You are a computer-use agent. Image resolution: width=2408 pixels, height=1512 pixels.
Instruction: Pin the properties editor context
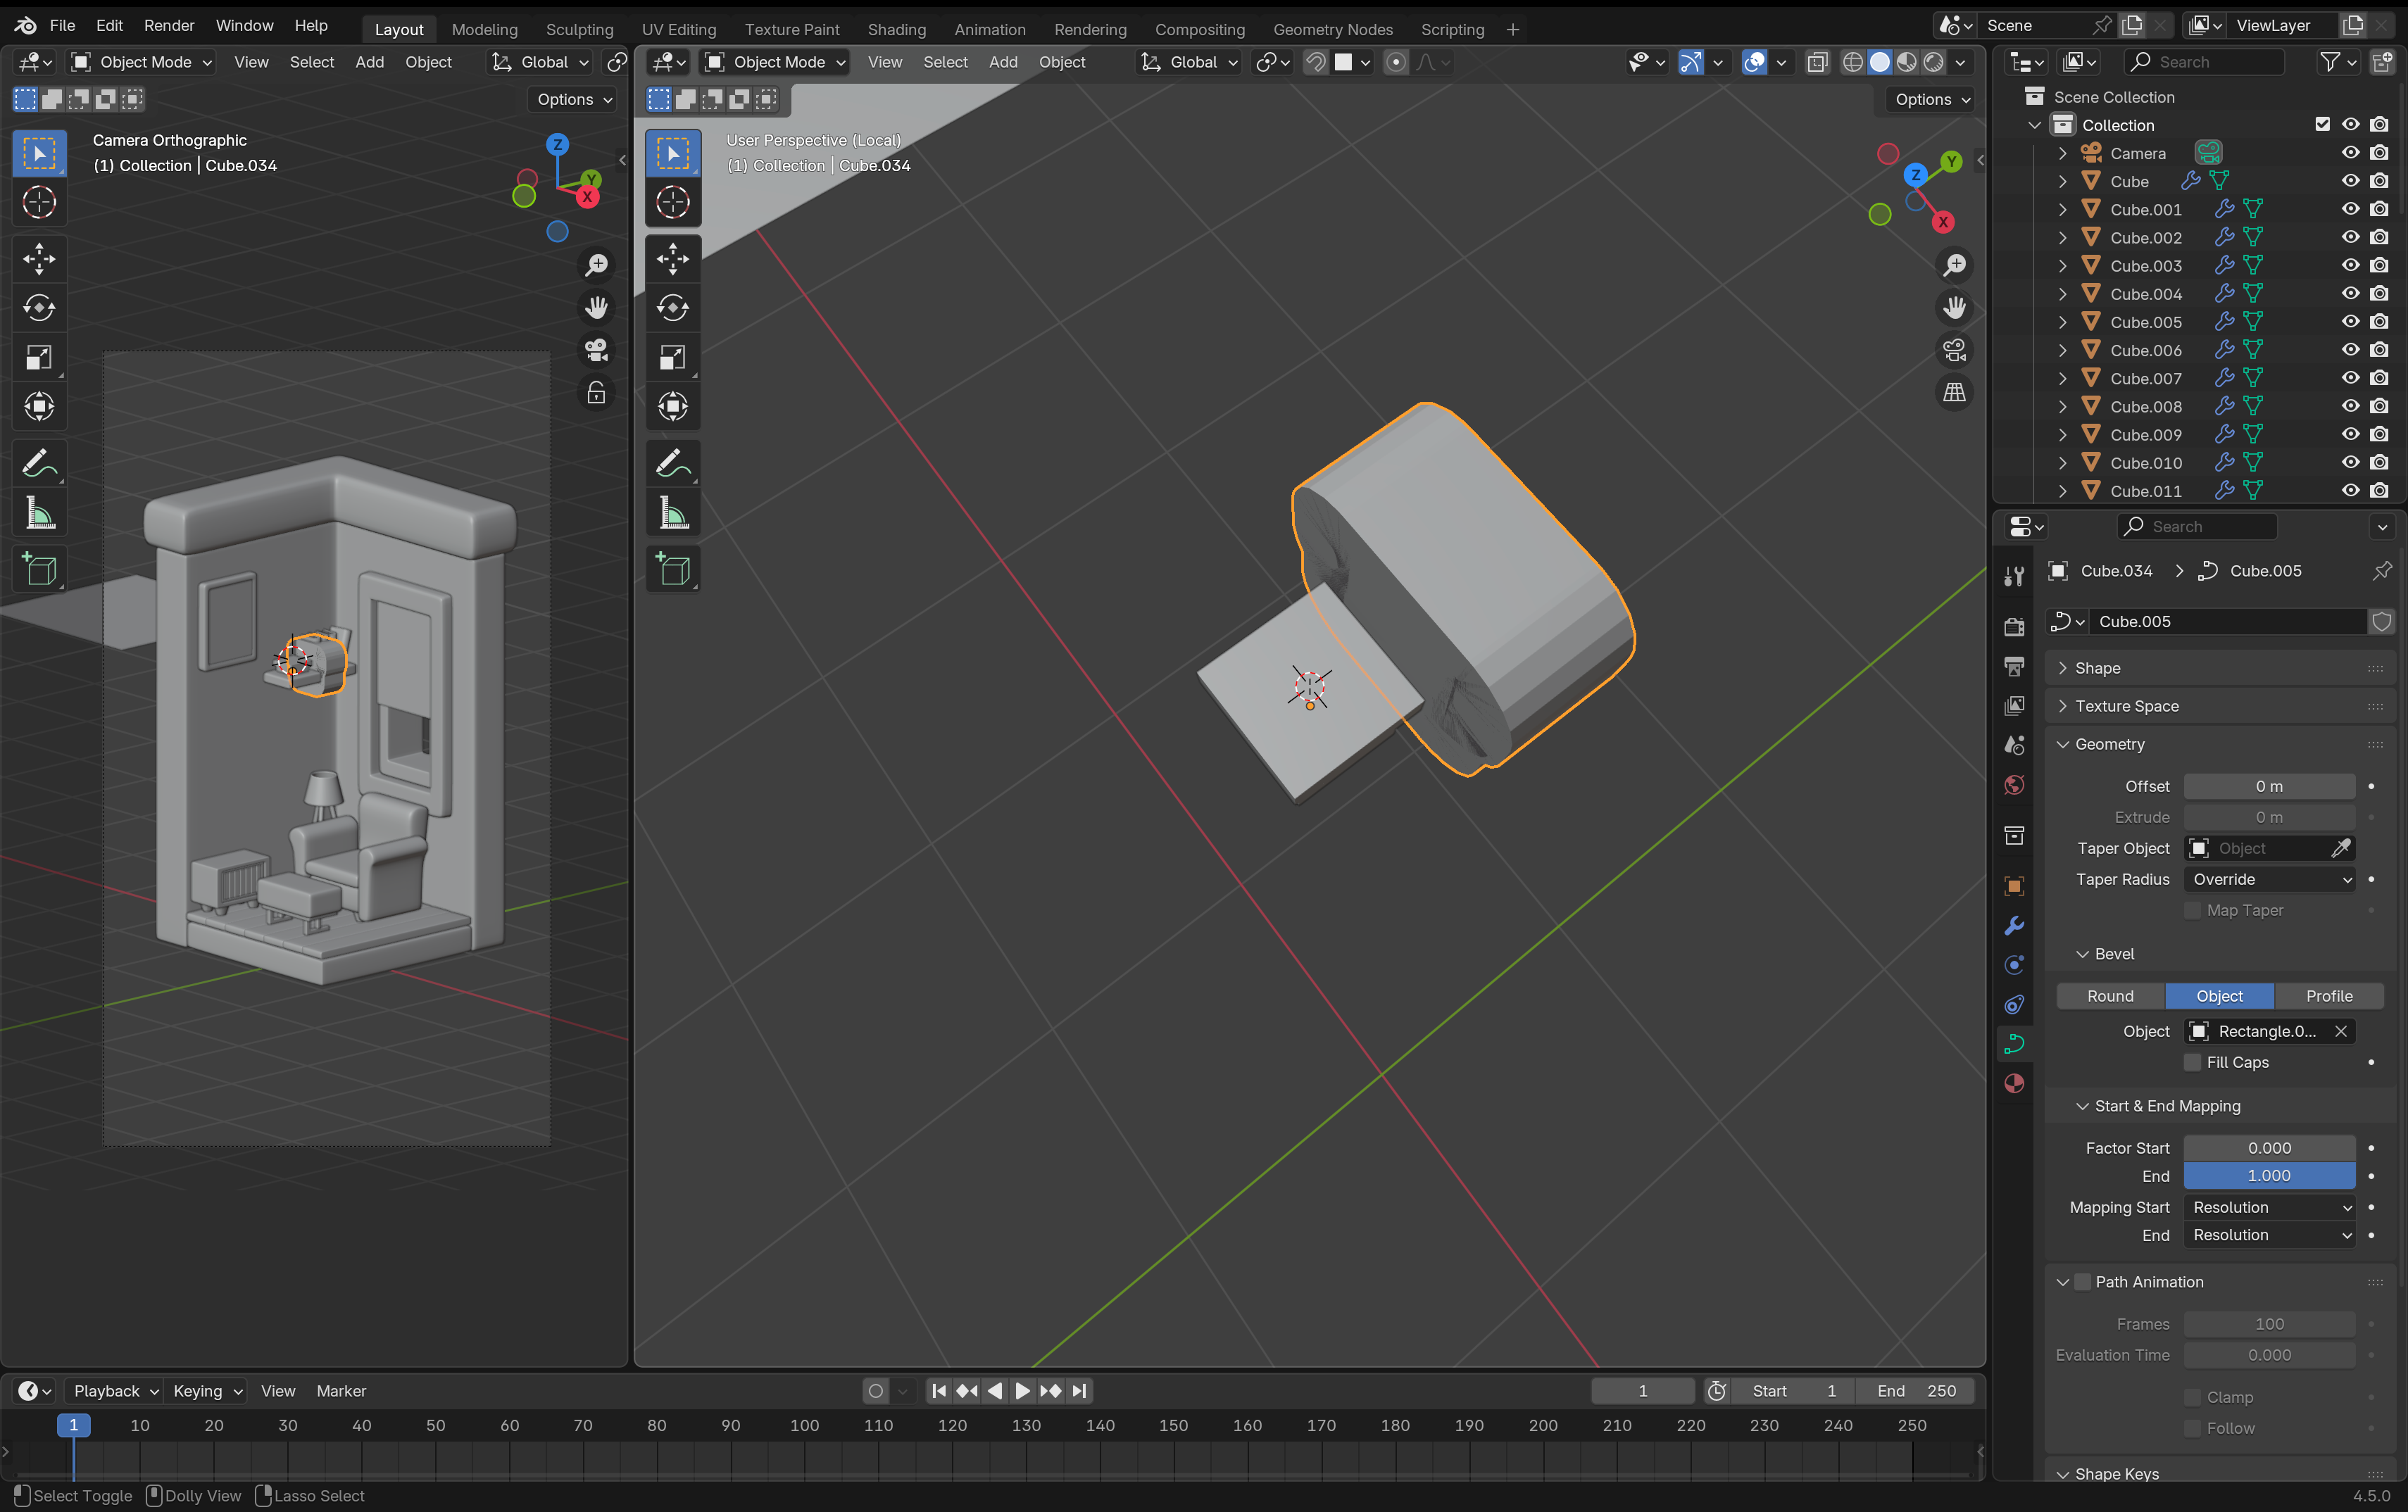(x=2382, y=571)
